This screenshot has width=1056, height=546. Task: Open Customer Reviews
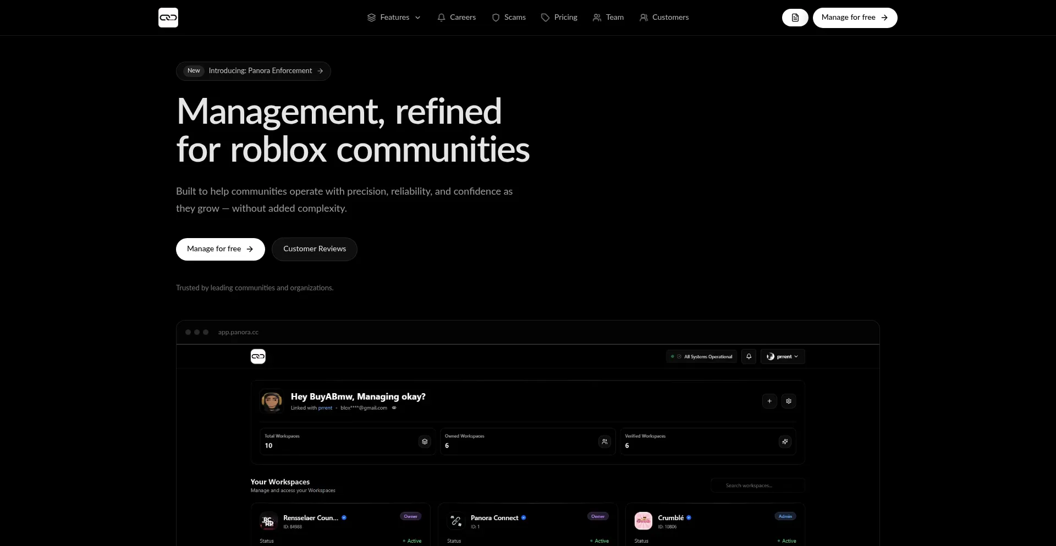click(x=315, y=249)
